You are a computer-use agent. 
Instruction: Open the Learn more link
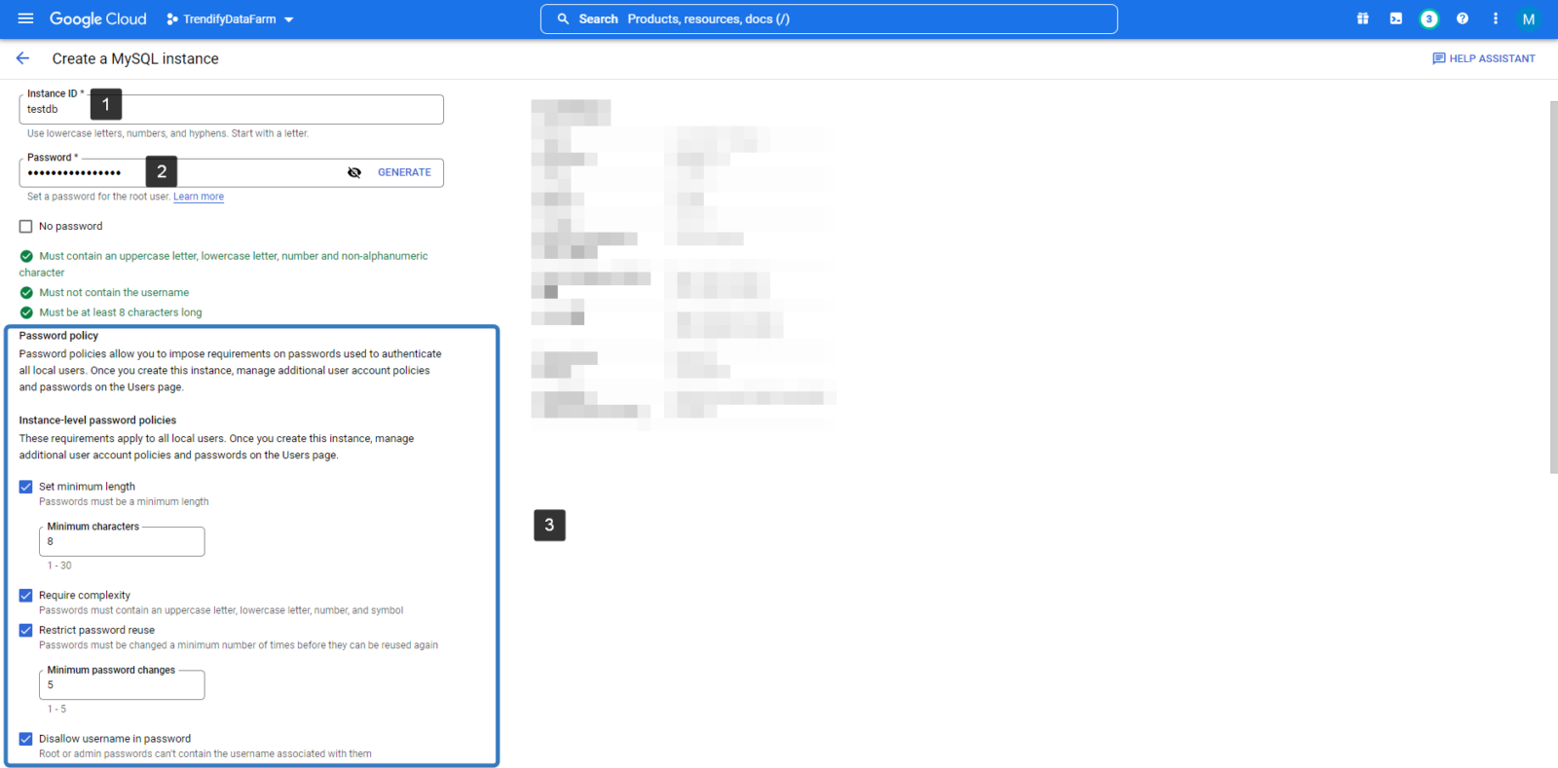tap(199, 197)
